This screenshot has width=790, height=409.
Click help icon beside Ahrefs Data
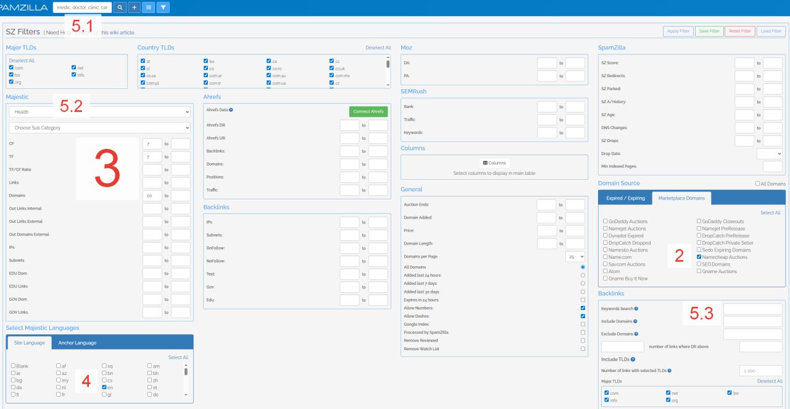pyautogui.click(x=231, y=109)
